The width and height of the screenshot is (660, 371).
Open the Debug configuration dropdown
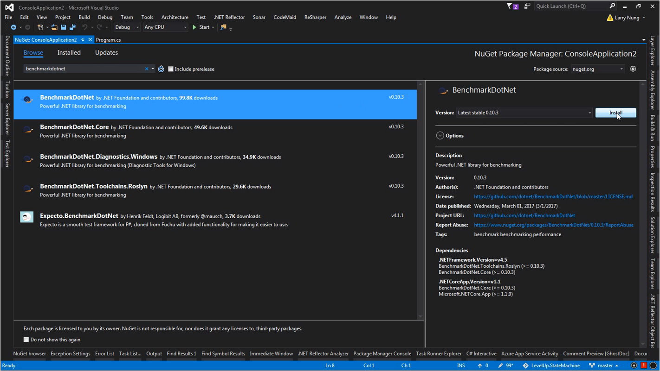pyautogui.click(x=127, y=27)
